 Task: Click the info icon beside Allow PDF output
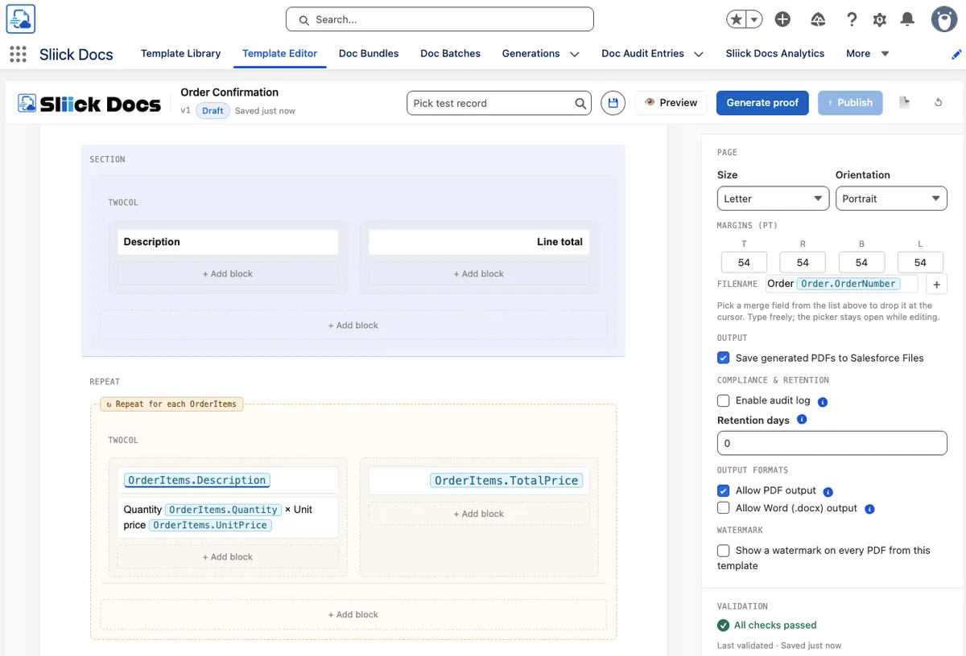click(x=828, y=491)
